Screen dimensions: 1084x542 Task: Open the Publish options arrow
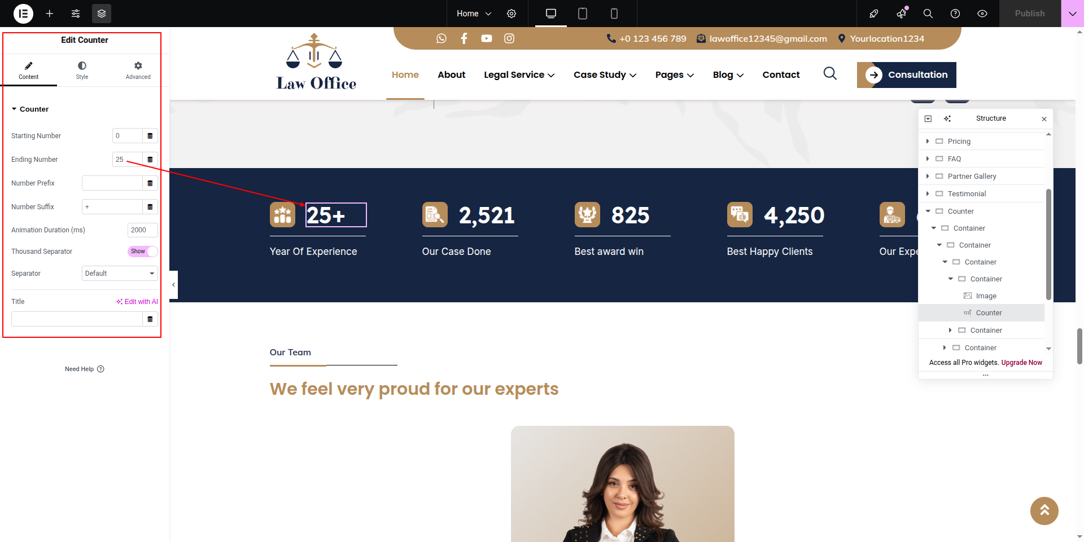coord(1073,14)
